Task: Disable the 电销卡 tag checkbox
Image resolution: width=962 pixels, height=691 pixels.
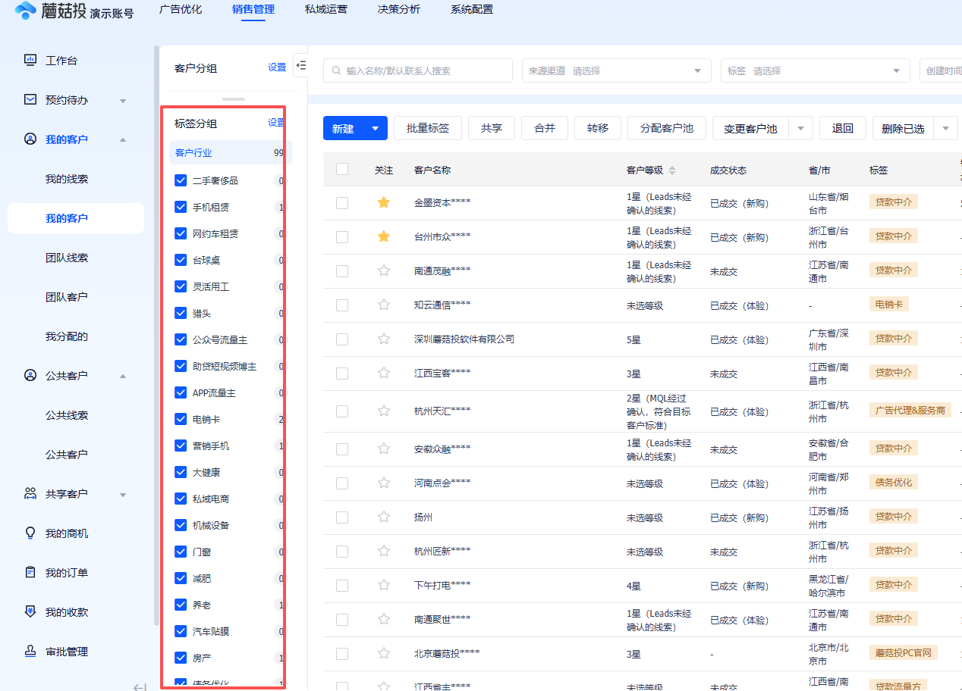Action: click(180, 419)
